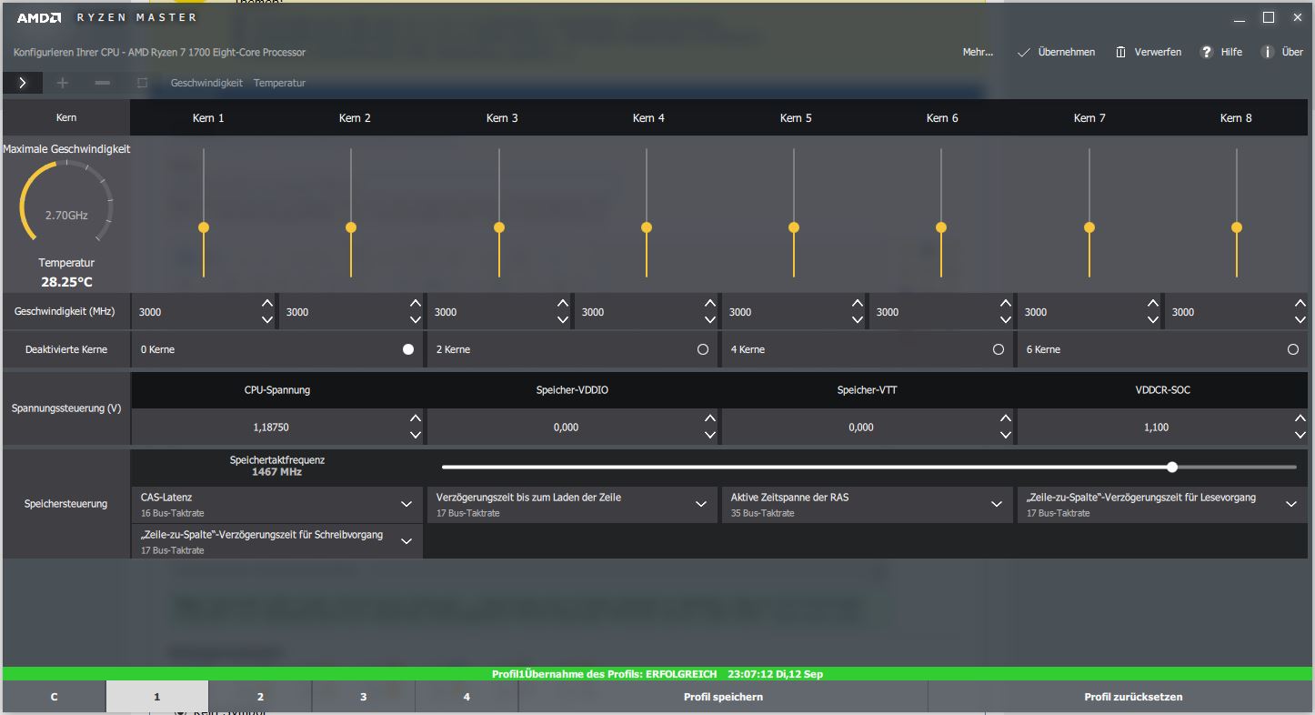Increase Kern 1 speed with the up arrow
1315x715 pixels.
click(x=266, y=304)
